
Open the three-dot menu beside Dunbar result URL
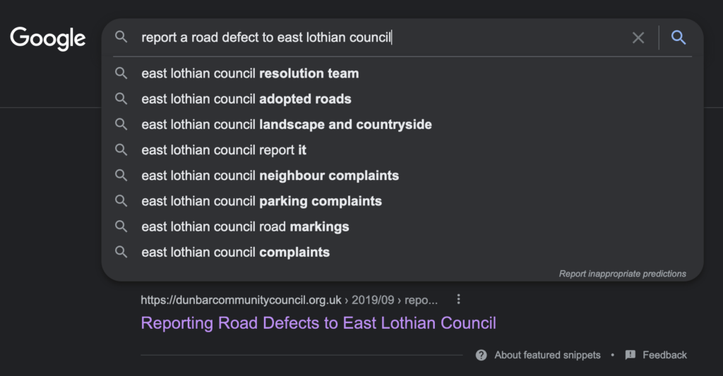(x=458, y=300)
